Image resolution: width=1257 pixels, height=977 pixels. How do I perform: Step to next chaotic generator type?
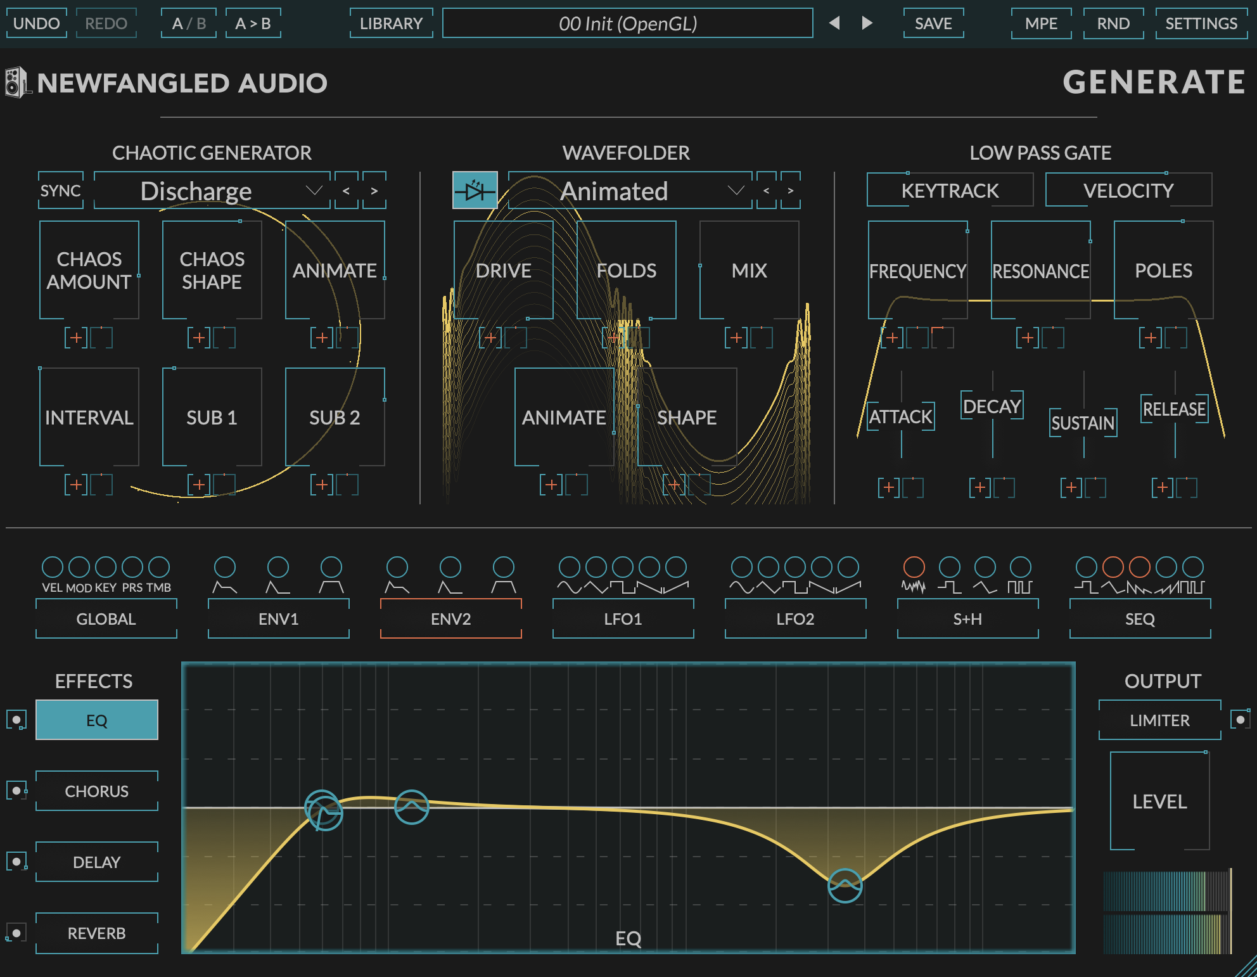374,190
